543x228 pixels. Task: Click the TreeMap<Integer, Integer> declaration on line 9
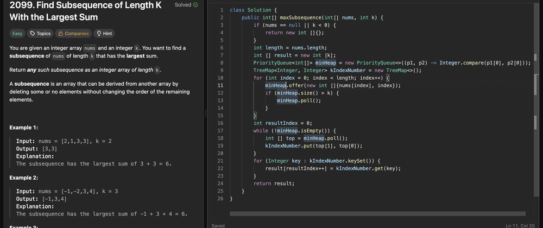[337, 71]
